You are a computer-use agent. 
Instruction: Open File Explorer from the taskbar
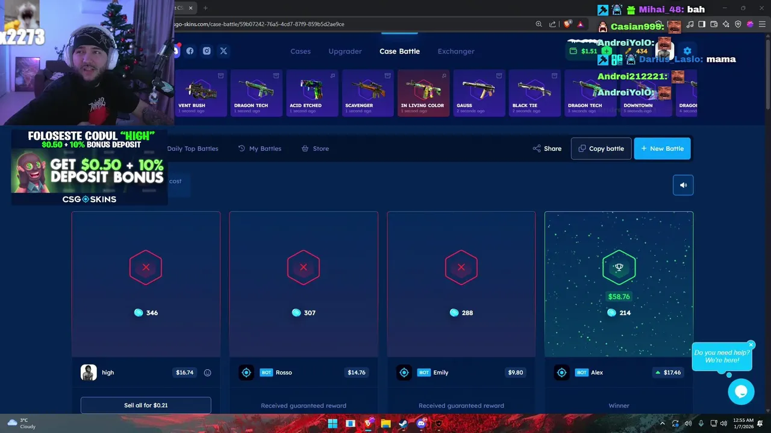coord(385,423)
